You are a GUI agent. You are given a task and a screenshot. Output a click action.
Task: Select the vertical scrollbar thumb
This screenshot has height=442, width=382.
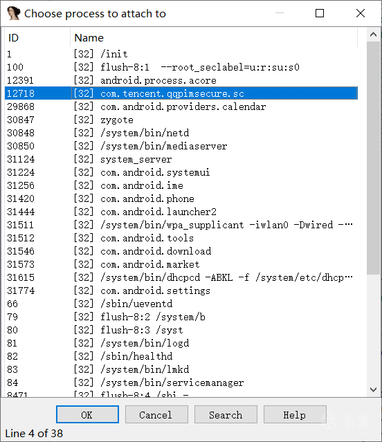(x=373, y=158)
